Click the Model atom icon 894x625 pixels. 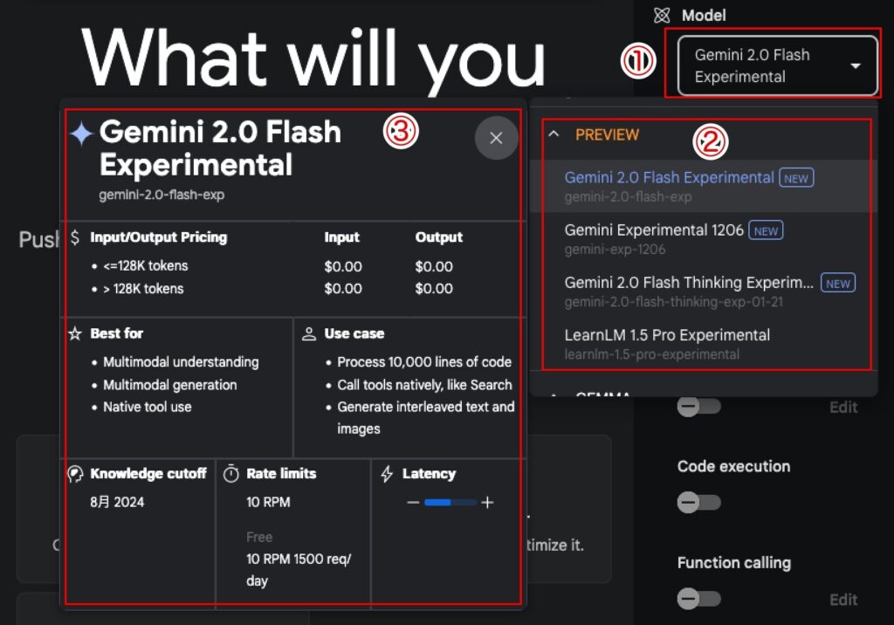pyautogui.click(x=662, y=16)
